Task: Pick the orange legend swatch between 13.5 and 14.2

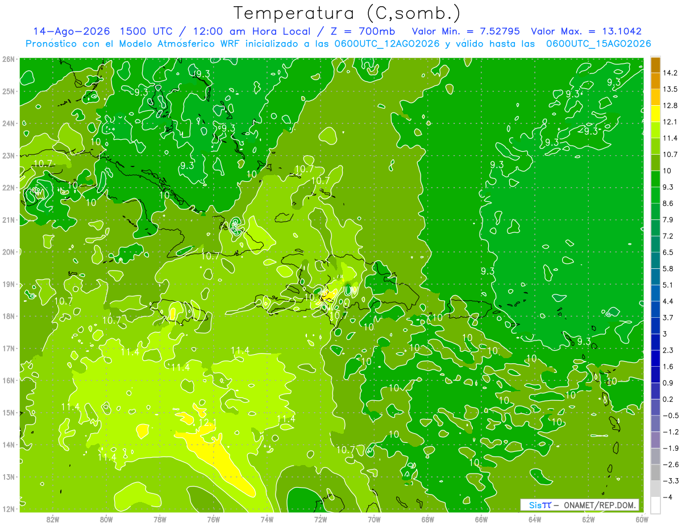Action: 655,81
